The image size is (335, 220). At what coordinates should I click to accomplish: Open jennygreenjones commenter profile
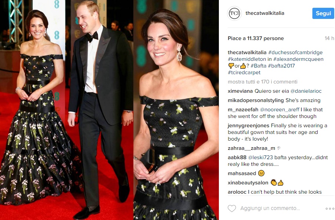tap(249, 126)
